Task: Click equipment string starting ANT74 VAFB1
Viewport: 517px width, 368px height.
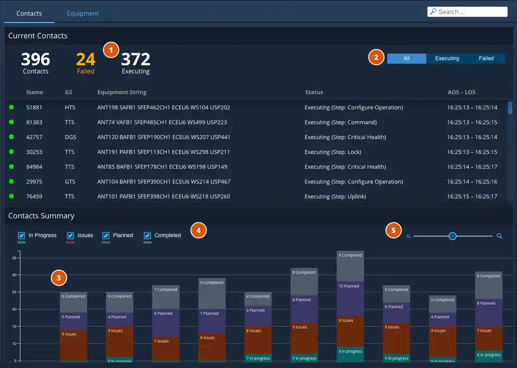Action: (x=162, y=122)
